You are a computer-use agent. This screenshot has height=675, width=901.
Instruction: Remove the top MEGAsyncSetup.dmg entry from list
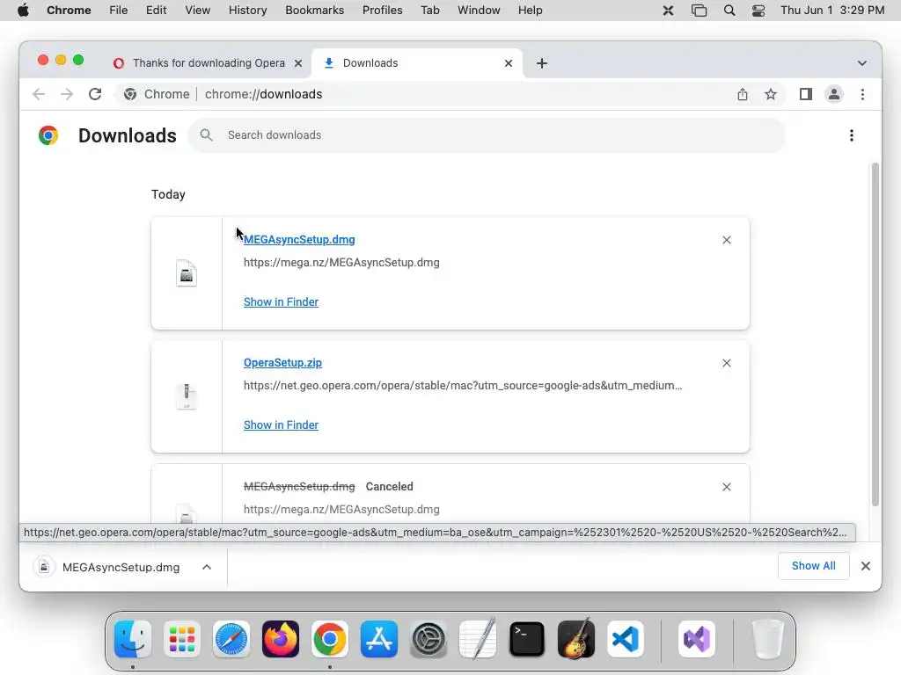click(x=727, y=240)
